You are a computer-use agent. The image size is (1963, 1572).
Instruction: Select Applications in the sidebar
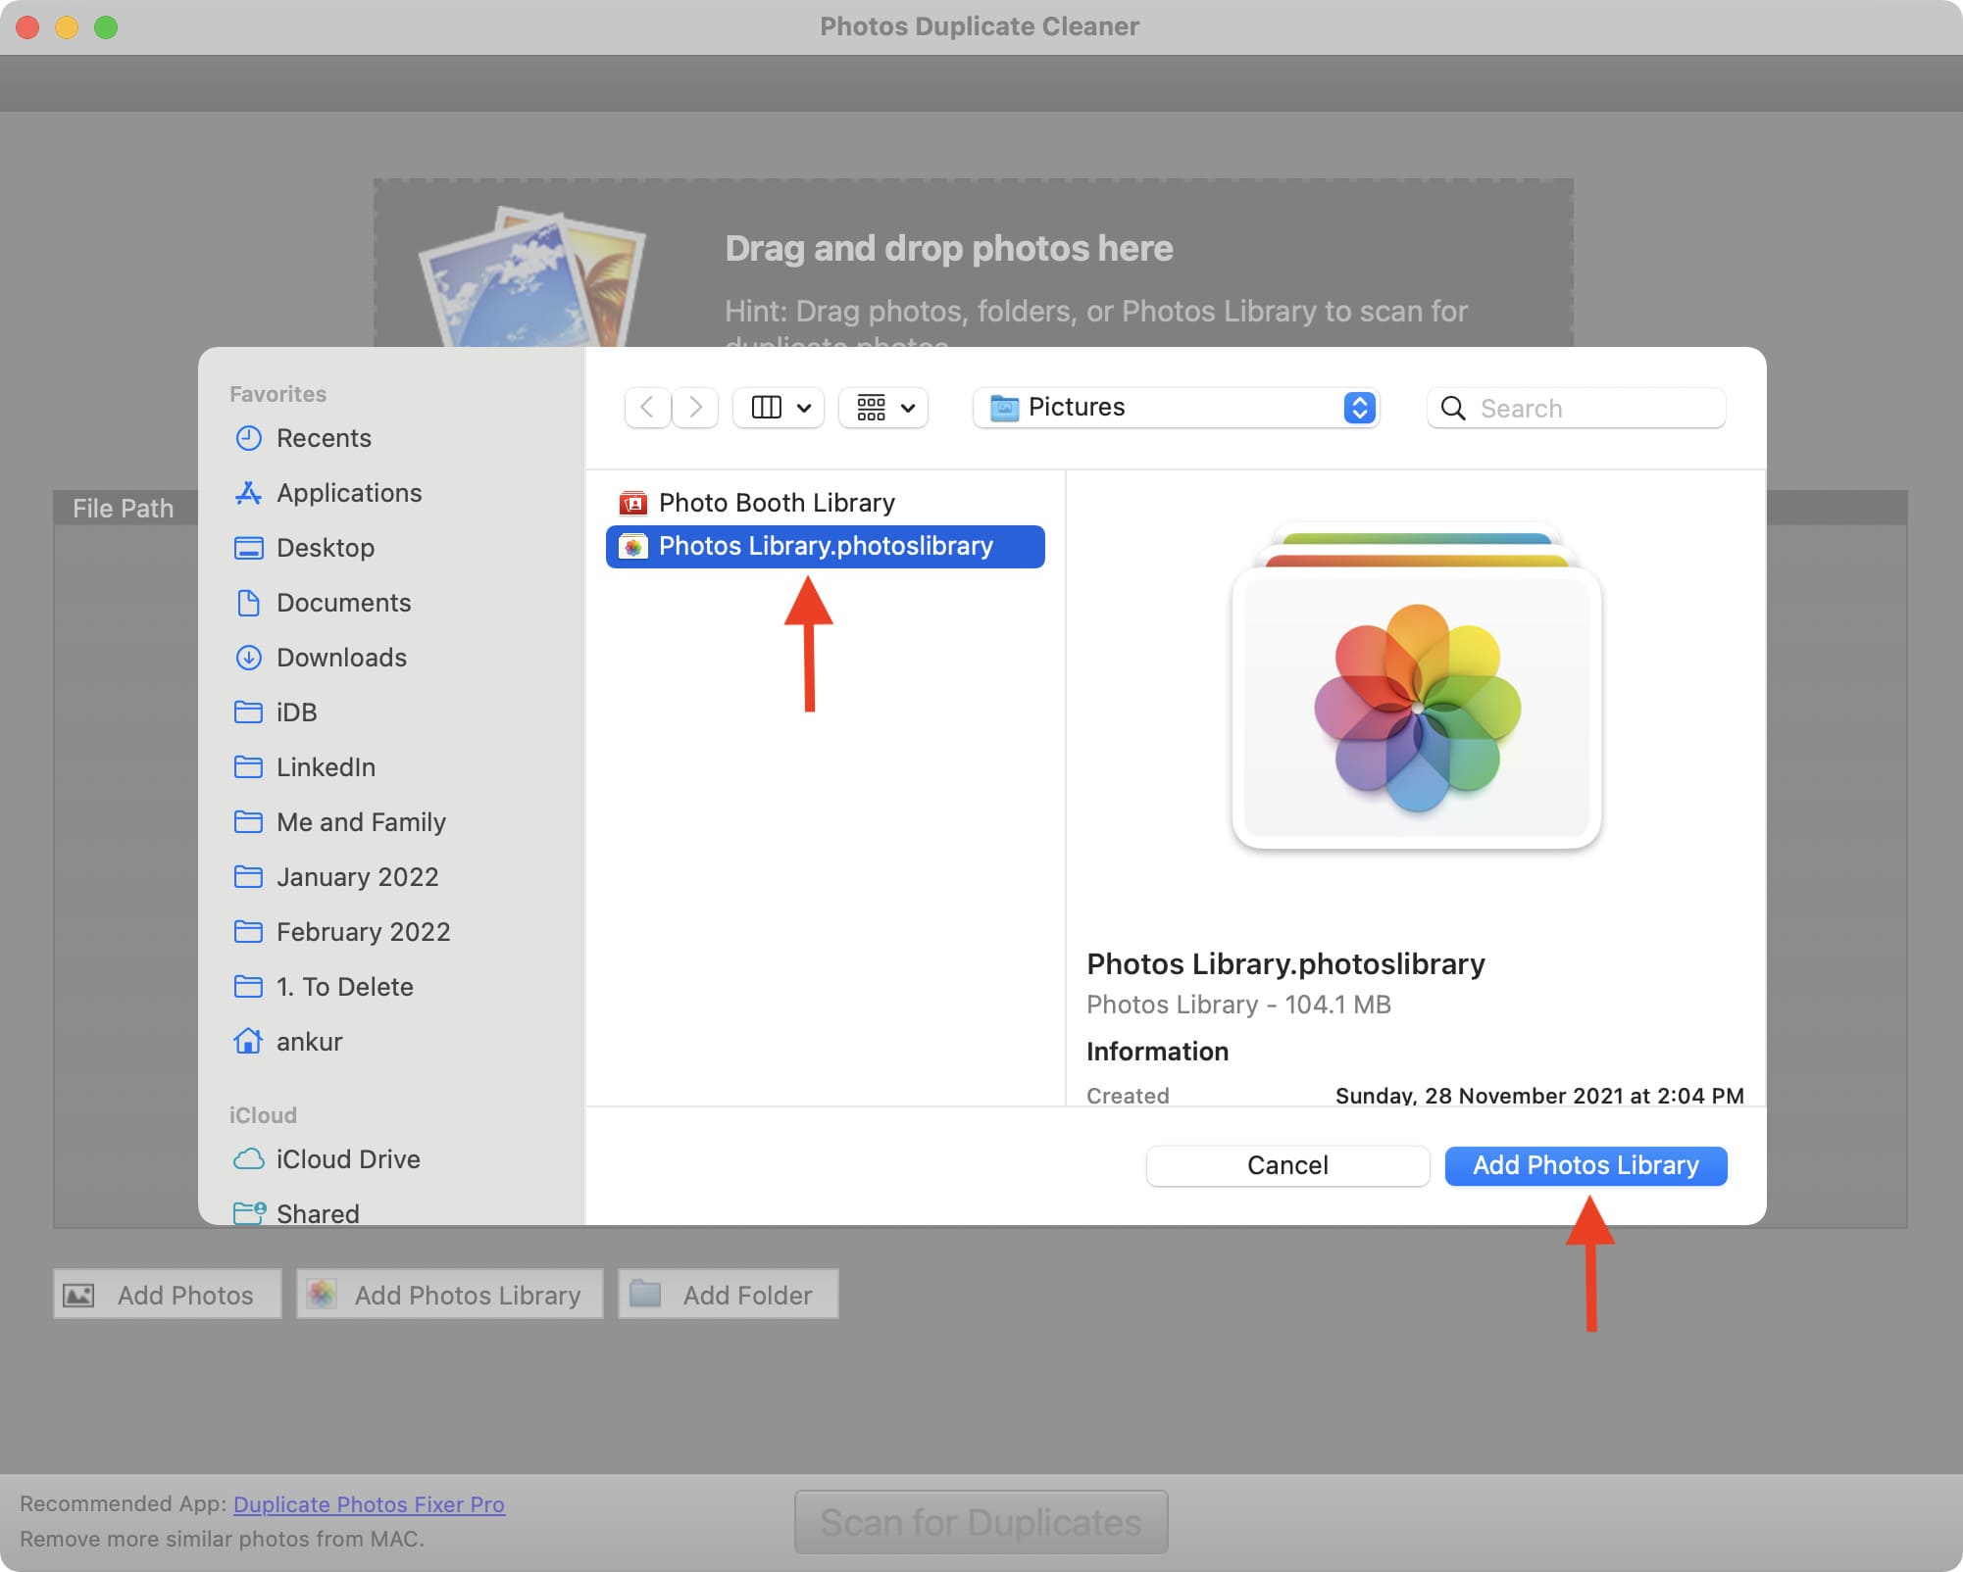(392, 493)
